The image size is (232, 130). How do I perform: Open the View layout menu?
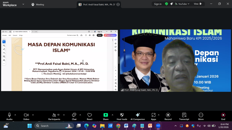(198, 4)
